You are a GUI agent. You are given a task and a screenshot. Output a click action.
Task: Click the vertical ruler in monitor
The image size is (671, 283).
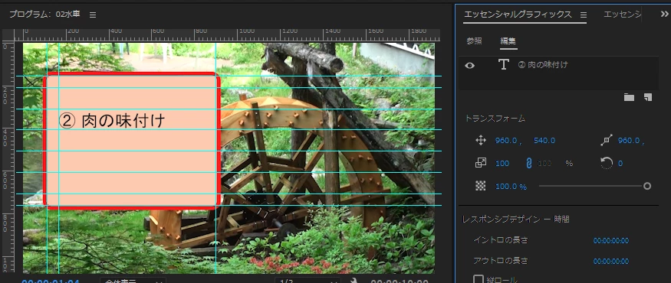[8, 158]
